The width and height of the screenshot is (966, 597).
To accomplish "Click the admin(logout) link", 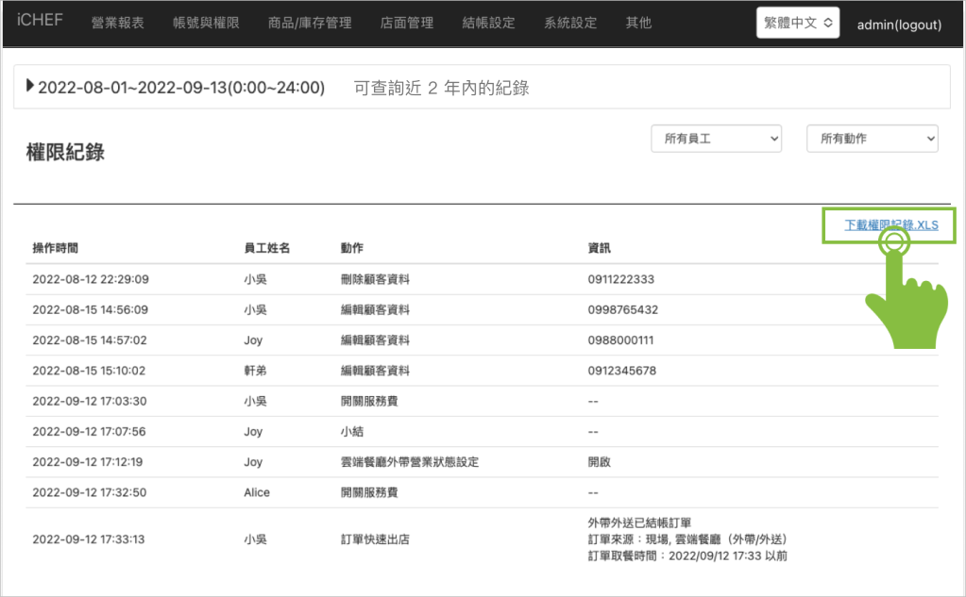I will (899, 25).
